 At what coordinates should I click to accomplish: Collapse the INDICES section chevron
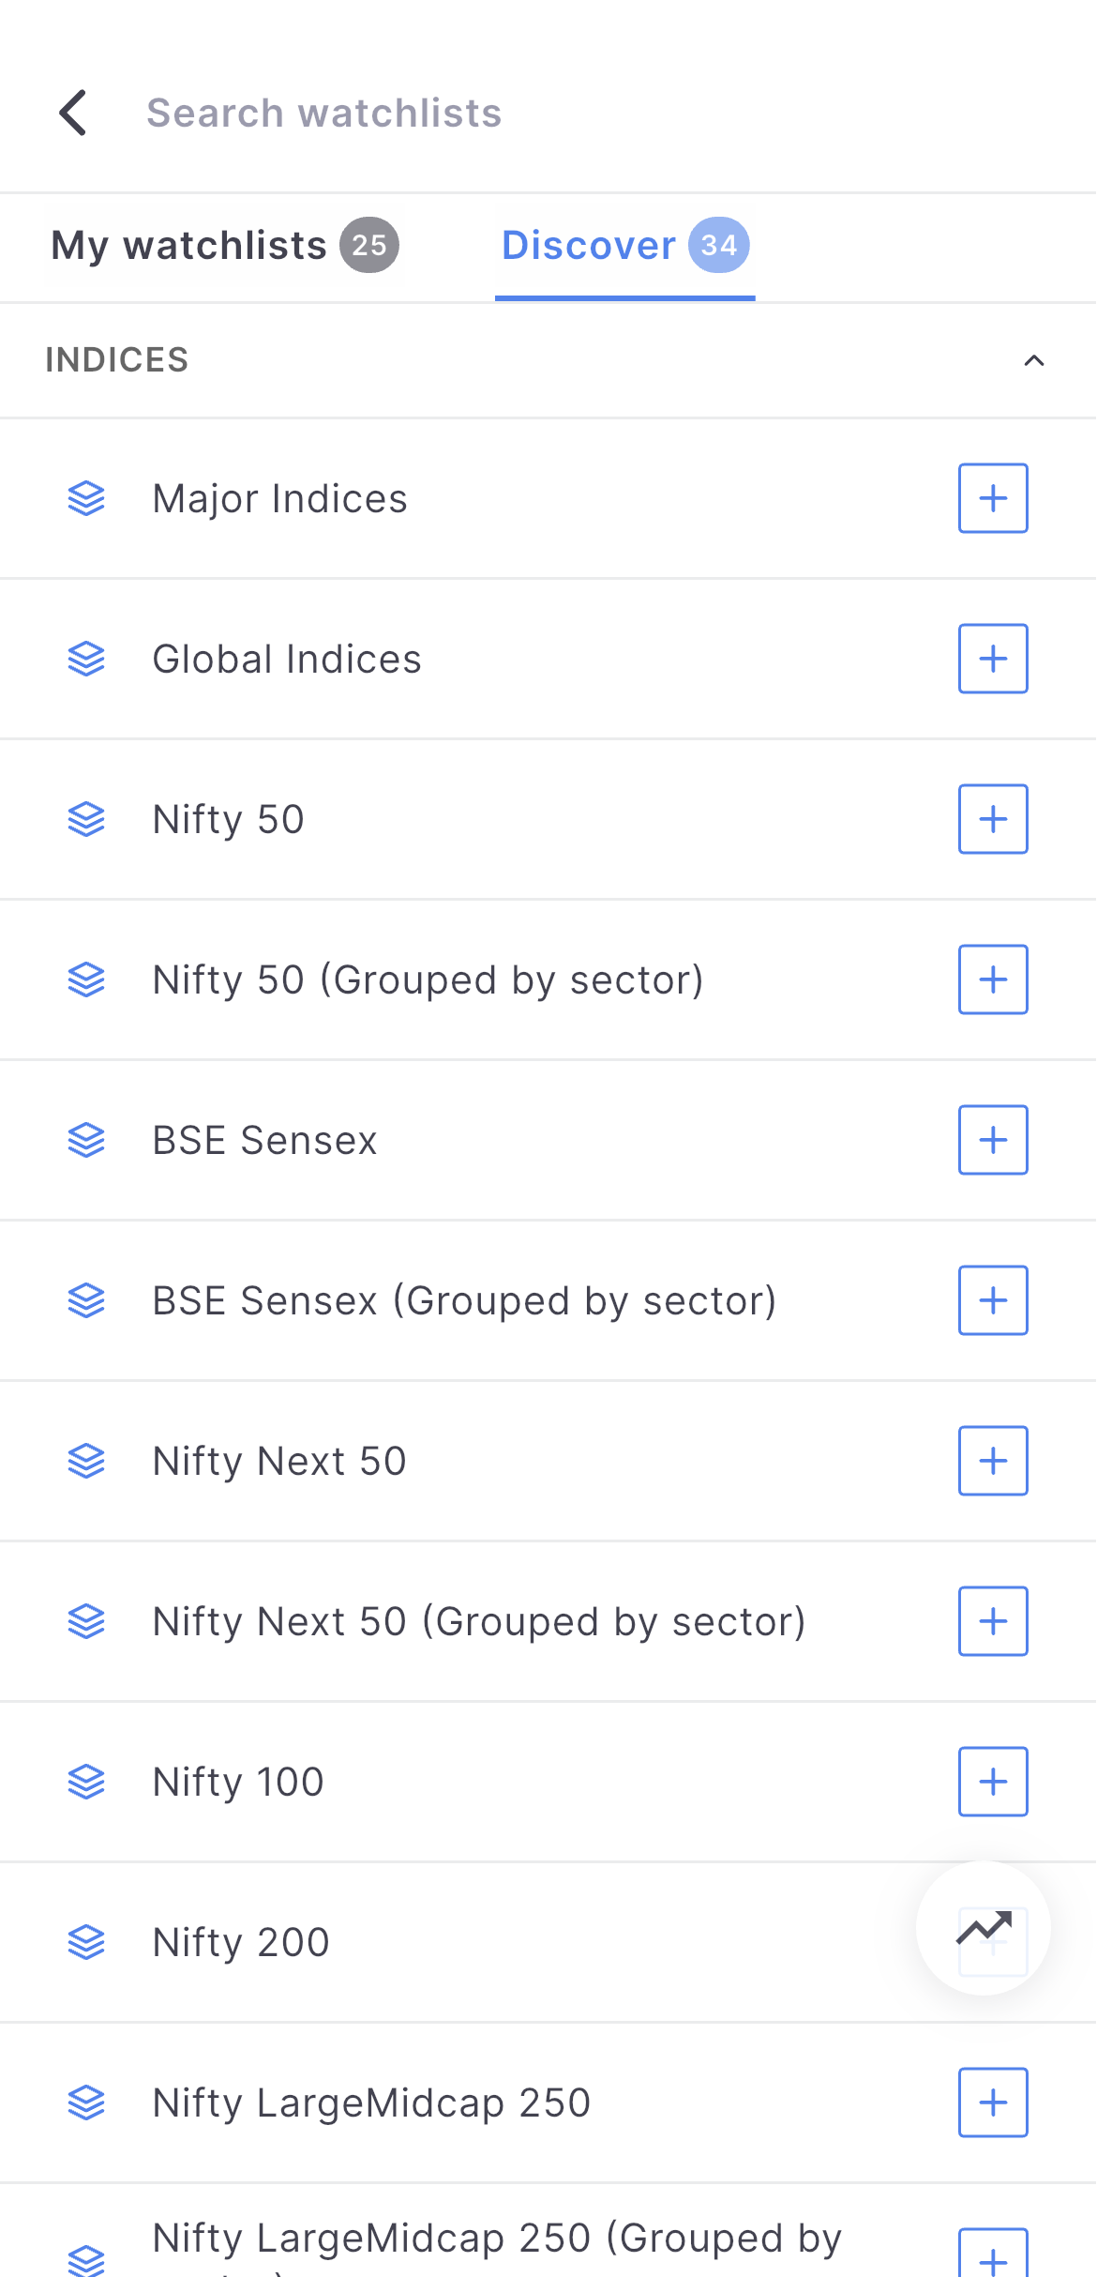pyautogui.click(x=1033, y=360)
